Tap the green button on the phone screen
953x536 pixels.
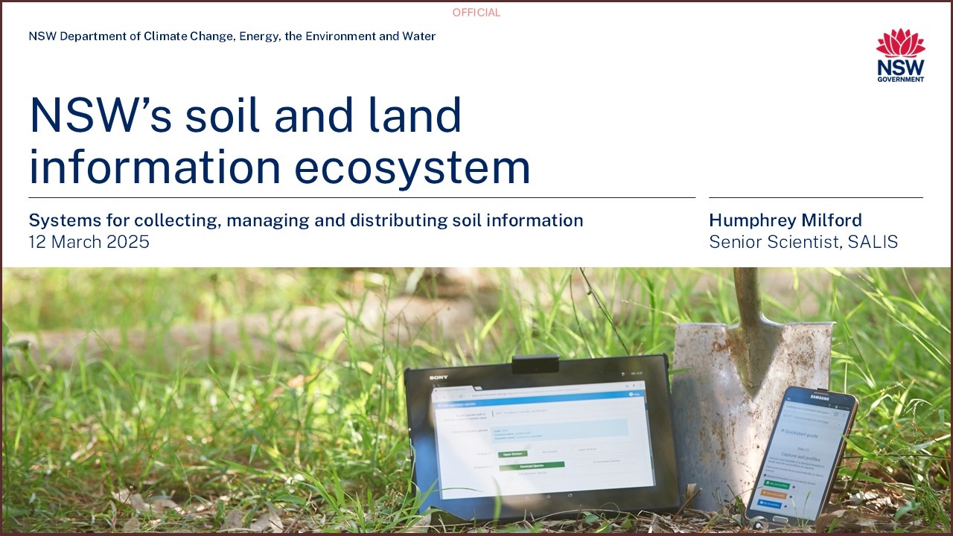pyautogui.click(x=775, y=485)
